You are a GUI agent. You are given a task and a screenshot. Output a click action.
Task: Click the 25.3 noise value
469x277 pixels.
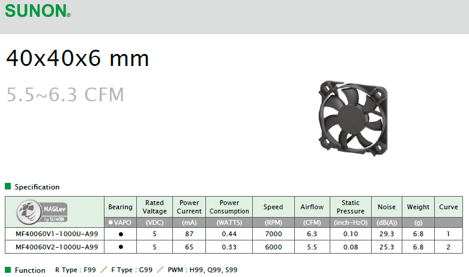click(387, 247)
